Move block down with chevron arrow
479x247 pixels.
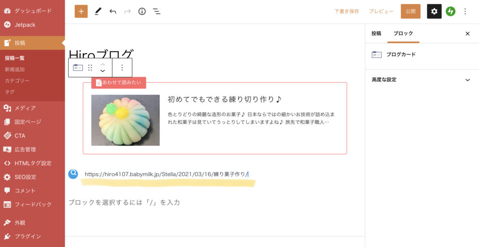point(103,71)
